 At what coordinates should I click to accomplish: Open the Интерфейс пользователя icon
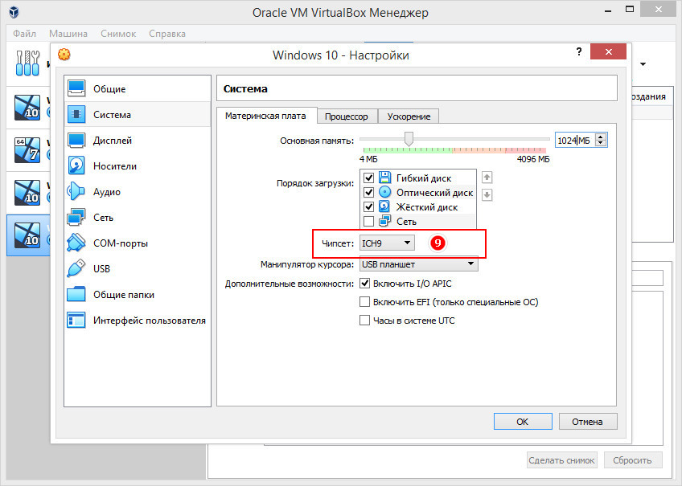(76, 320)
